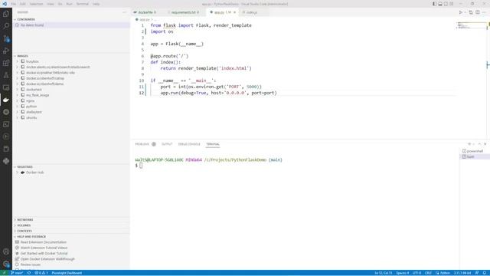490x276 pixels.
Task: Expand the busybox image
Action: click(17, 61)
